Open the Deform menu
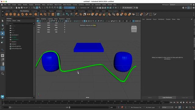Screen dimensions: 195x110 click(88, 5)
